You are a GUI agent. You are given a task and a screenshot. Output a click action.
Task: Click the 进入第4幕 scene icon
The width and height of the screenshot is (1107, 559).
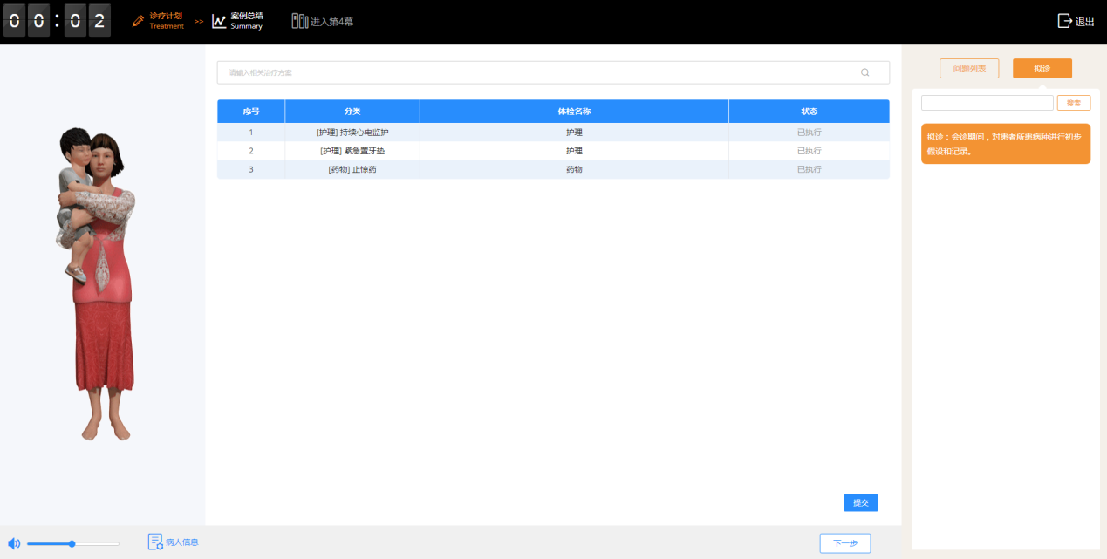(x=299, y=21)
